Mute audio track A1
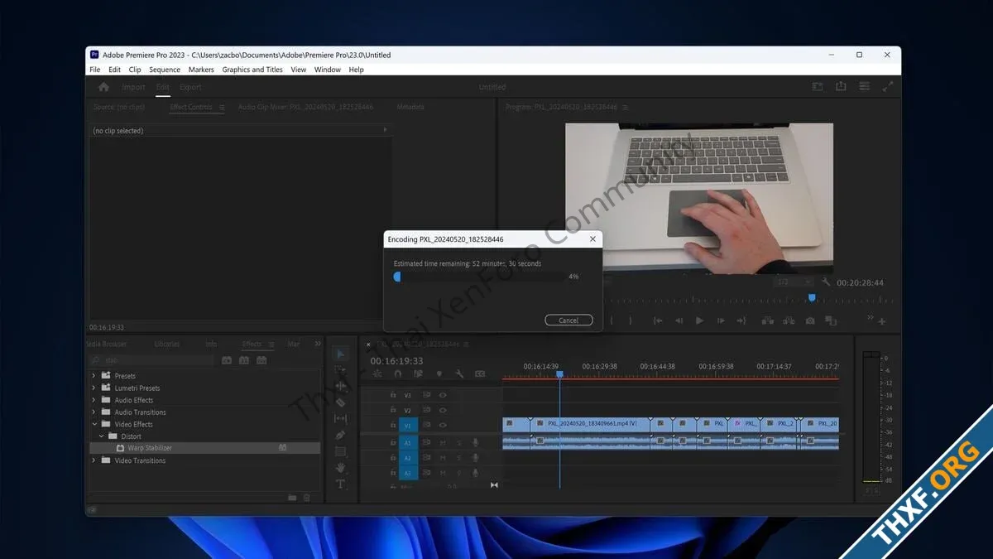The image size is (993, 559). tap(443, 442)
